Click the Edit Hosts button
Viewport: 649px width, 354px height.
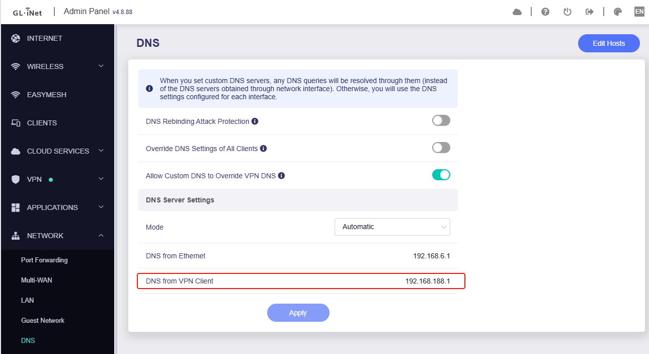pyautogui.click(x=609, y=43)
